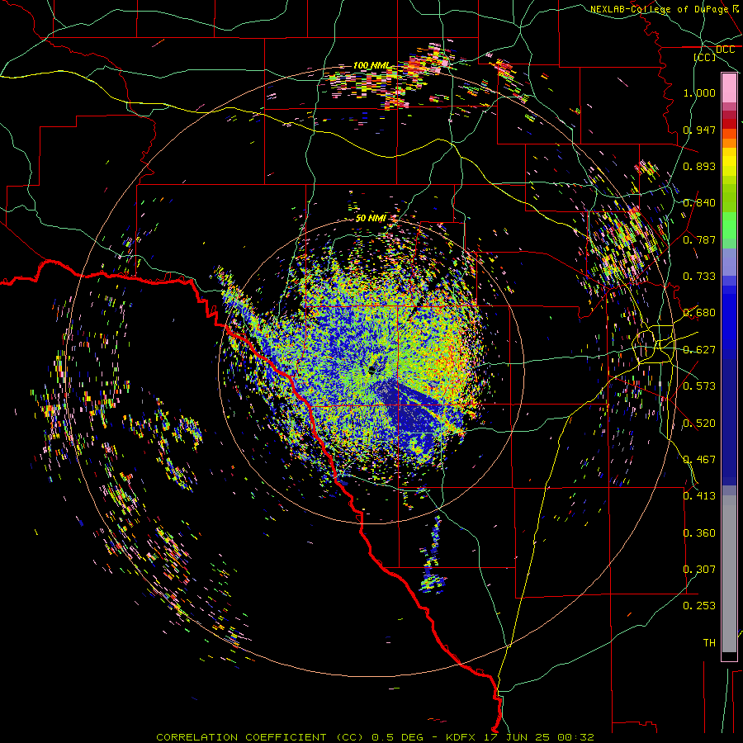Click the TH threshold label
This screenshot has height=743, width=743.
[x=709, y=643]
